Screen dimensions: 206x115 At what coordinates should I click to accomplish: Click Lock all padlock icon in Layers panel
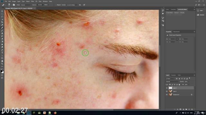pos(179,85)
